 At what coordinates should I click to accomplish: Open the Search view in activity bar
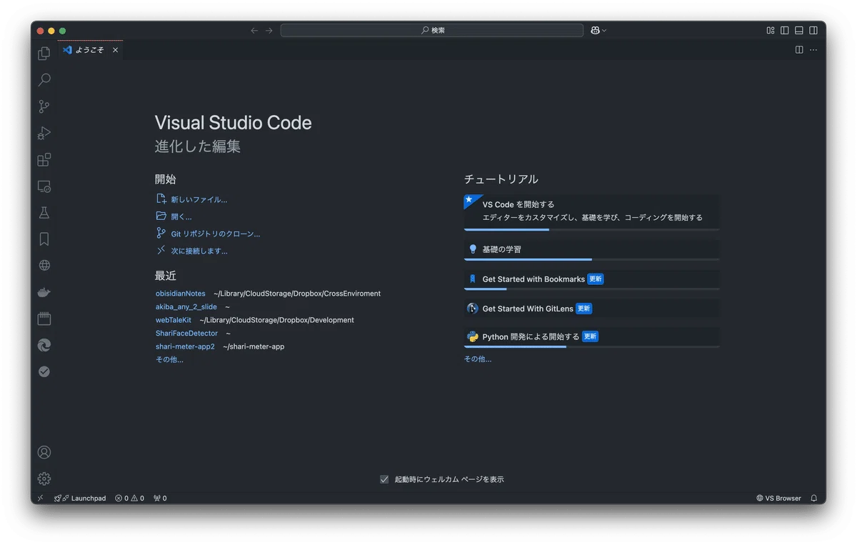[44, 80]
